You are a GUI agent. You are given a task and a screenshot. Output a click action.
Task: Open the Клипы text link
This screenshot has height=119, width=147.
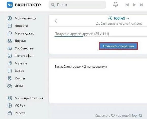pos(20,78)
